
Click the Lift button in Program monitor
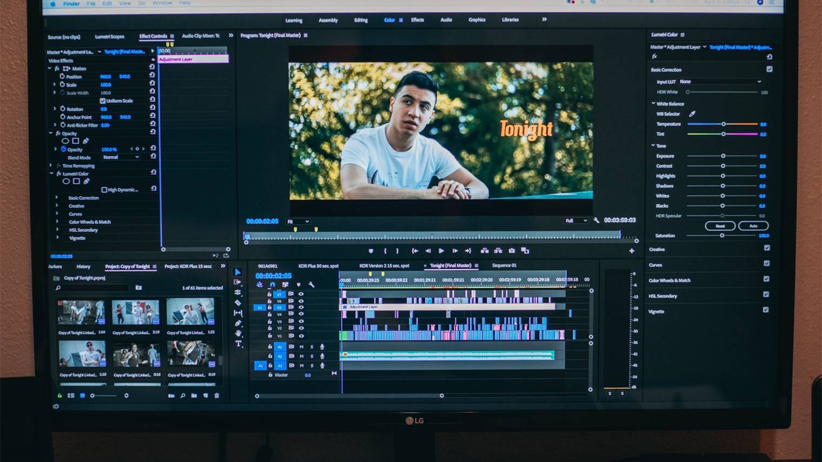point(485,251)
